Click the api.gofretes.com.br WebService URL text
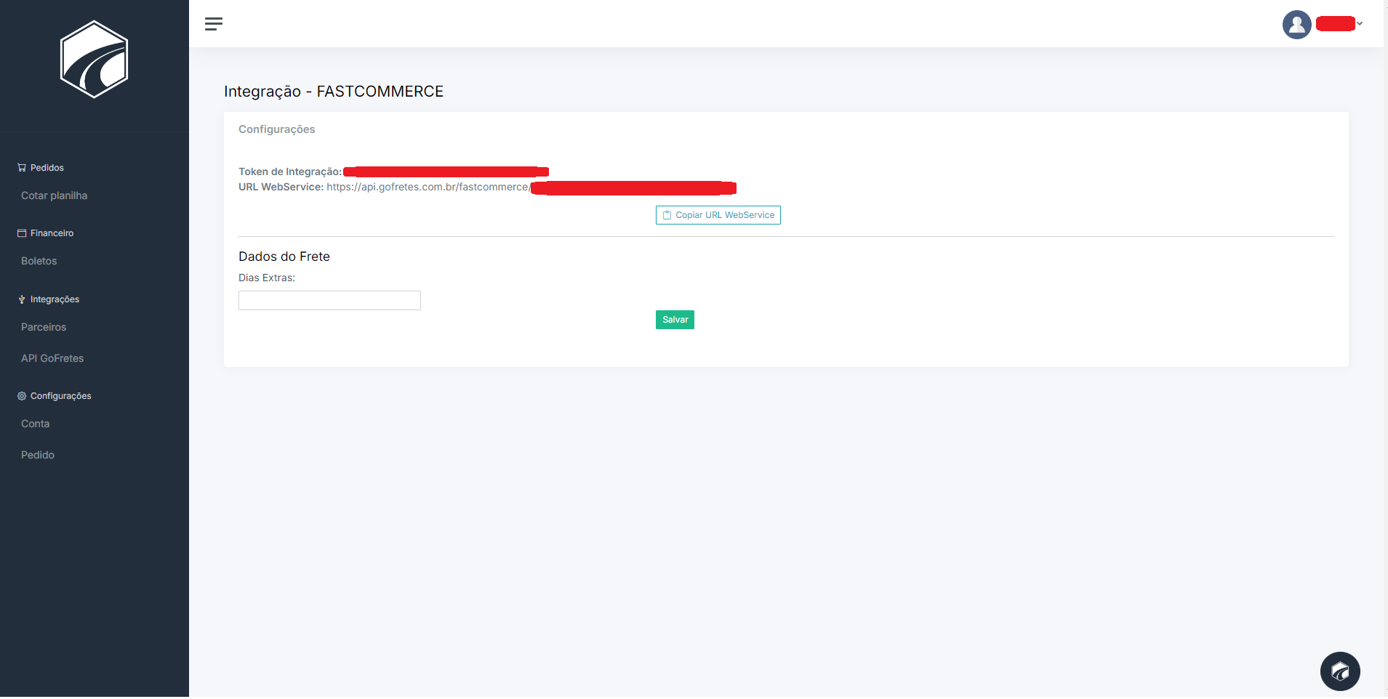This screenshot has width=1388, height=699. 428,187
